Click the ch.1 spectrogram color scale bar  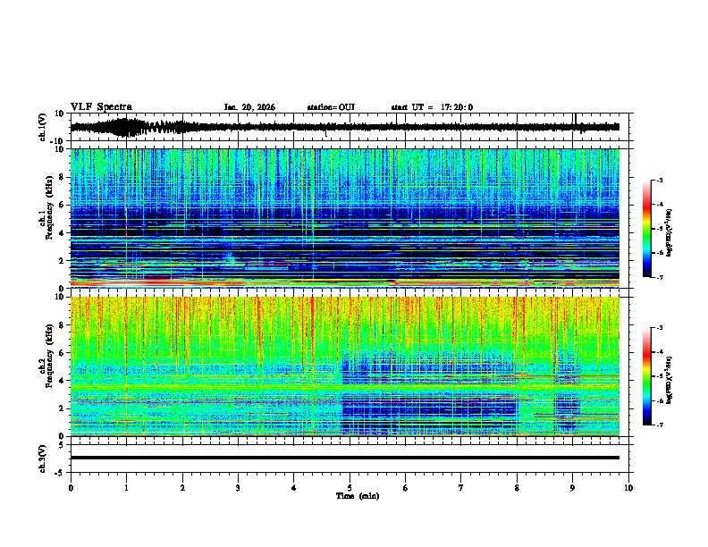[x=647, y=229]
